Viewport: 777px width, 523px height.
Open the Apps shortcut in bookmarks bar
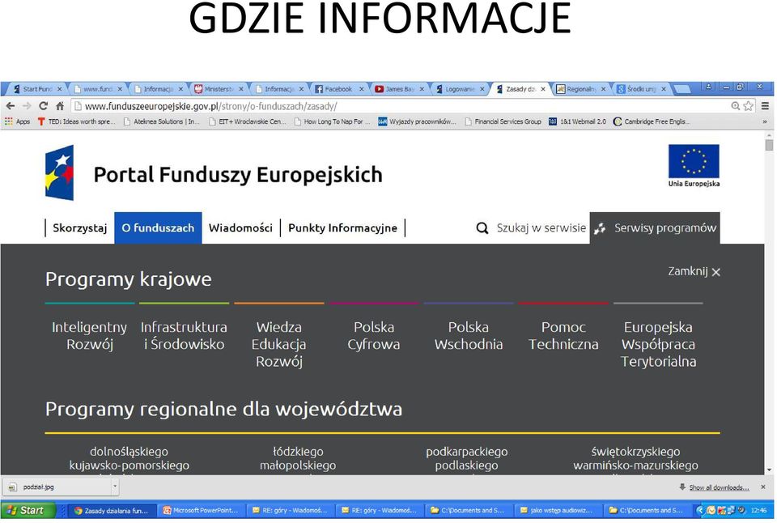click(x=17, y=121)
